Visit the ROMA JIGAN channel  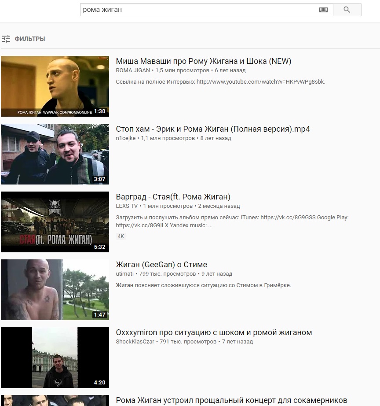point(133,70)
